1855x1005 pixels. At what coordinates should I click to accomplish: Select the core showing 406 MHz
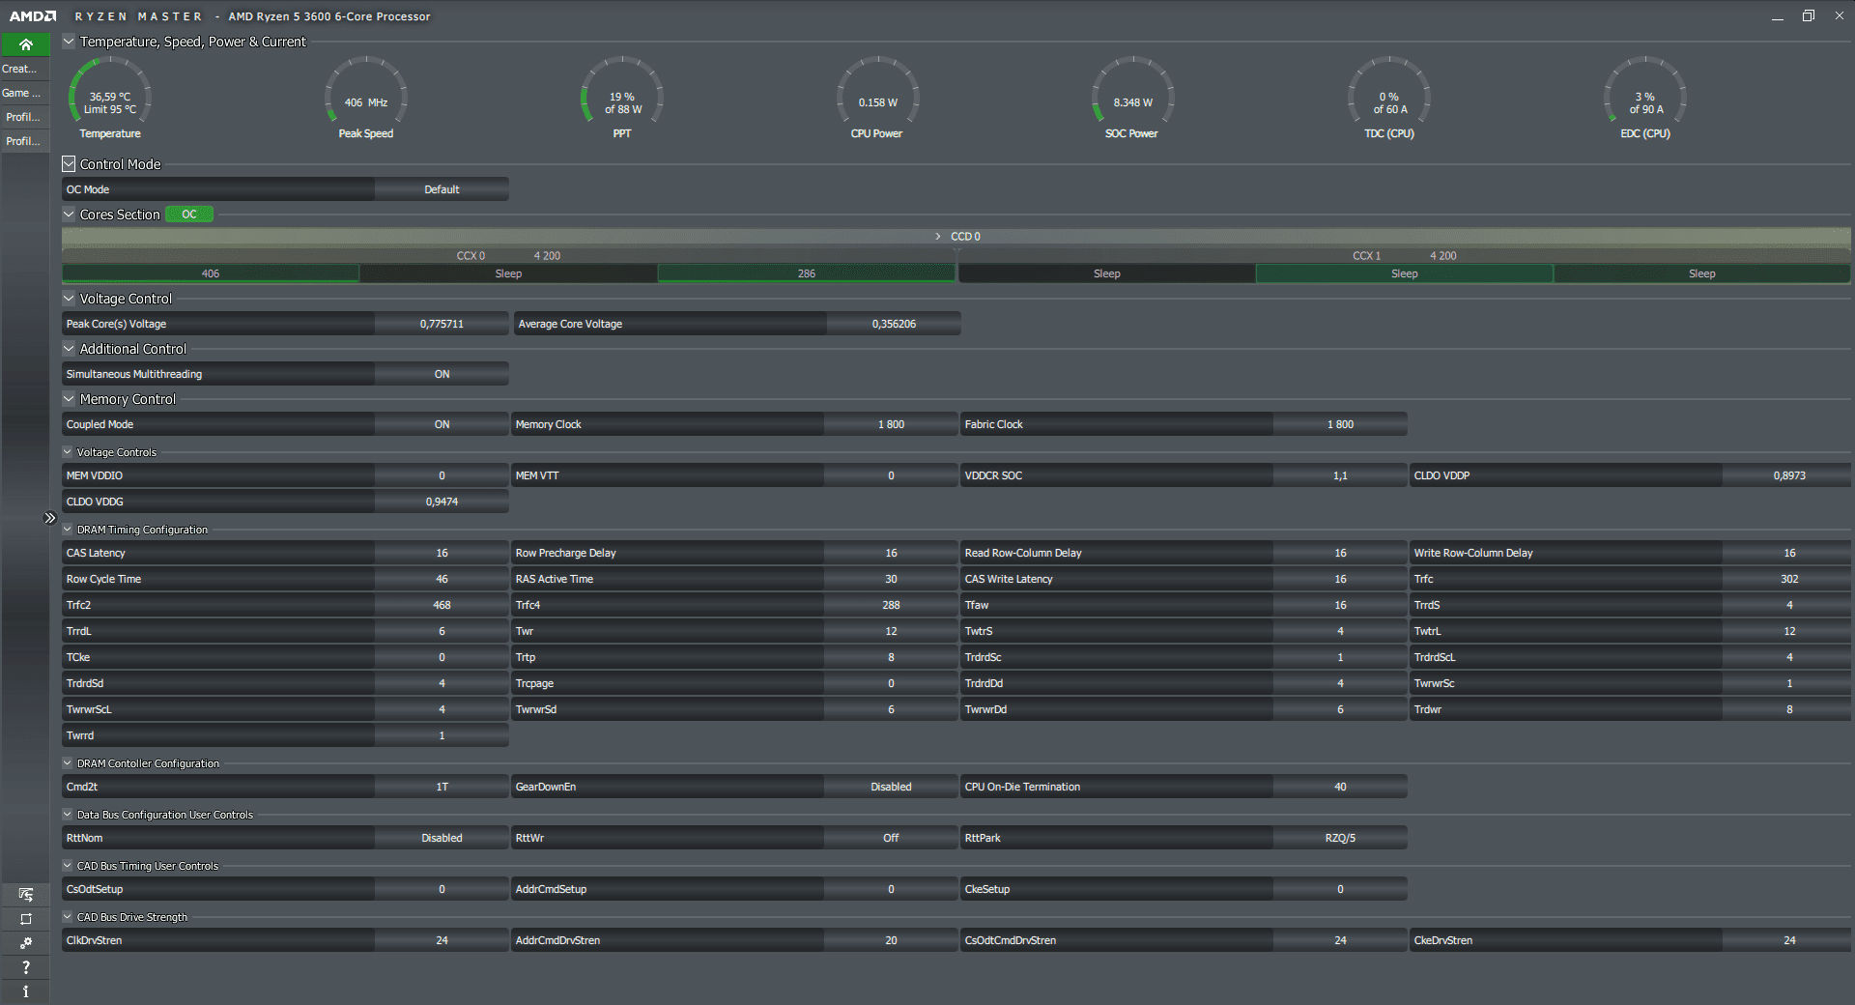[x=211, y=273]
